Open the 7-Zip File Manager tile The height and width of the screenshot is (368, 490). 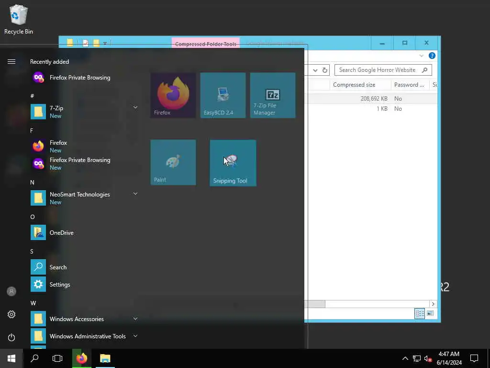point(272,95)
